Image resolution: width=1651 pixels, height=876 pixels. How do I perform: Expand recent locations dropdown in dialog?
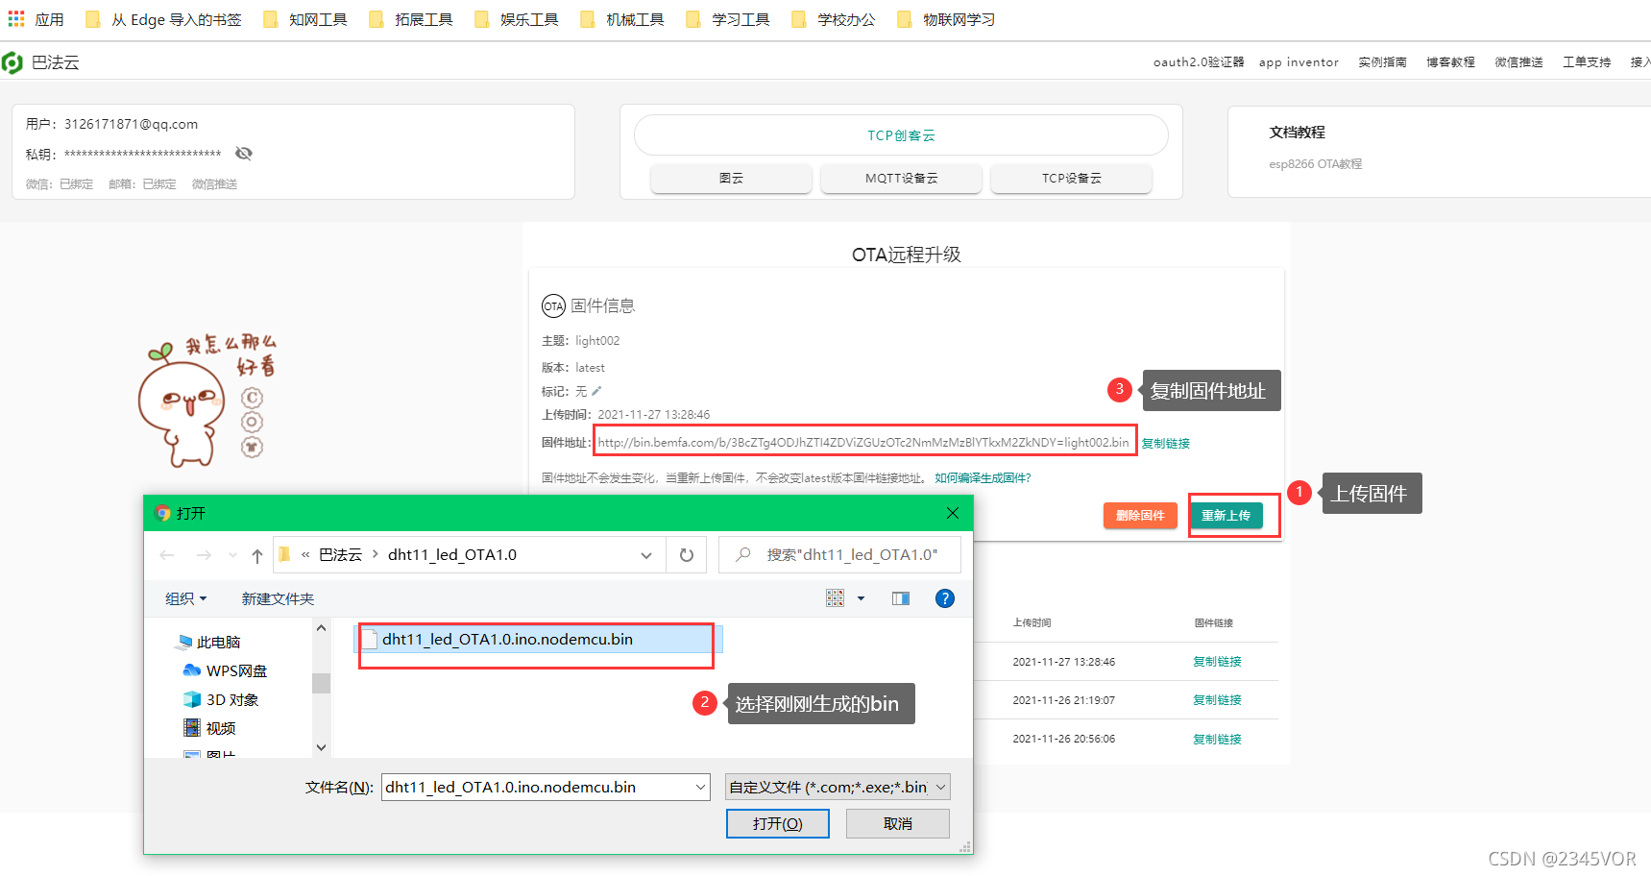pyautogui.click(x=232, y=555)
